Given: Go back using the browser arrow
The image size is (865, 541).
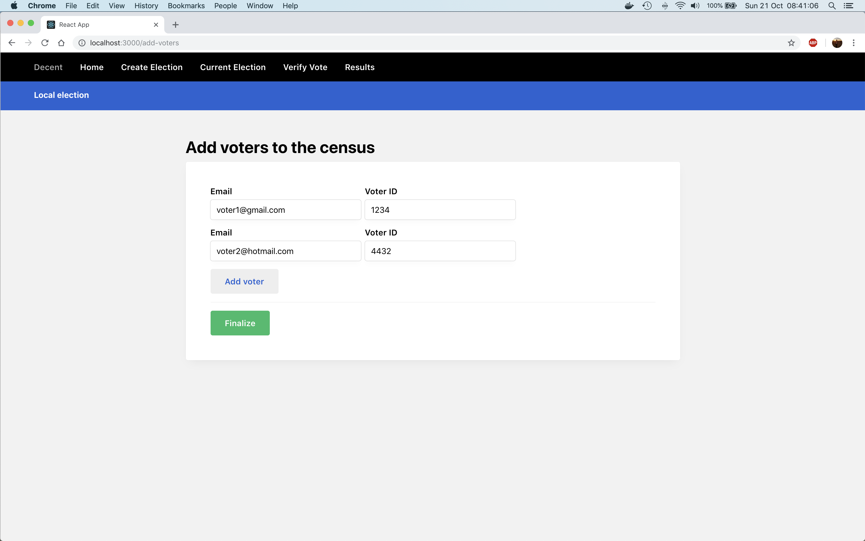Looking at the screenshot, I should (12, 43).
